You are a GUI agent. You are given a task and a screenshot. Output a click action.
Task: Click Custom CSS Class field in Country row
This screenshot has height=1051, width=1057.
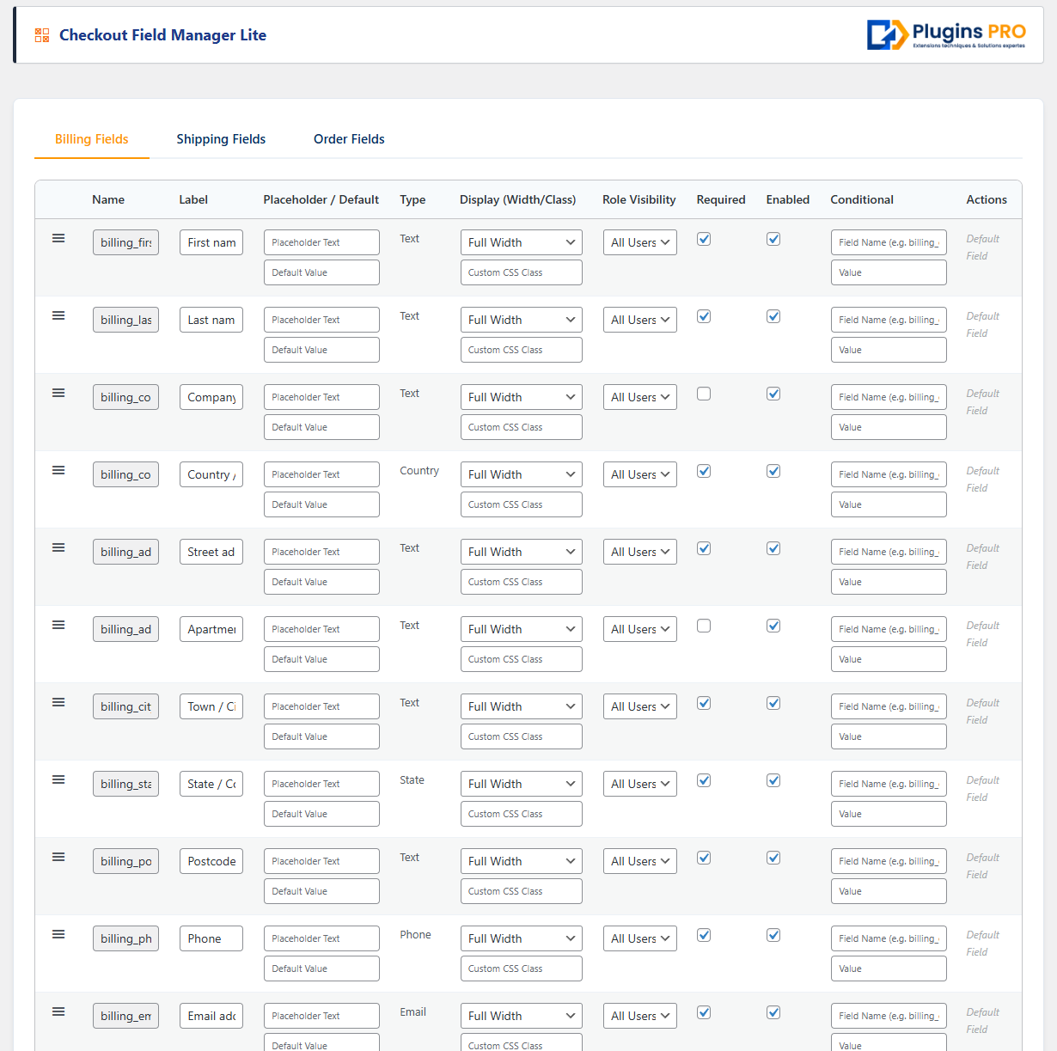coord(521,504)
